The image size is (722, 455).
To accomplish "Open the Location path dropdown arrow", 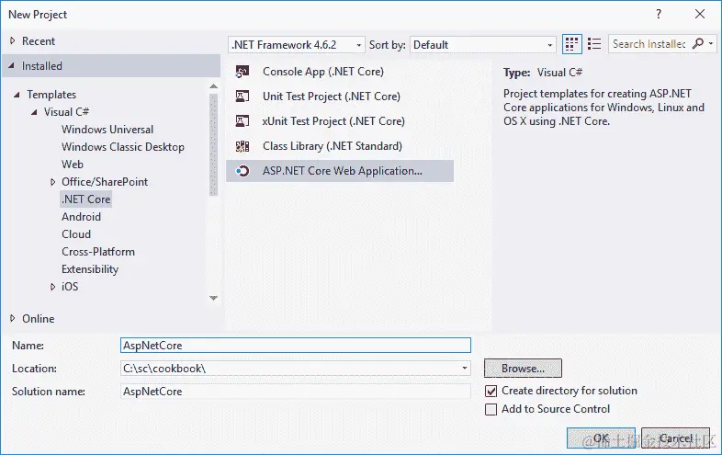I will pyautogui.click(x=464, y=369).
